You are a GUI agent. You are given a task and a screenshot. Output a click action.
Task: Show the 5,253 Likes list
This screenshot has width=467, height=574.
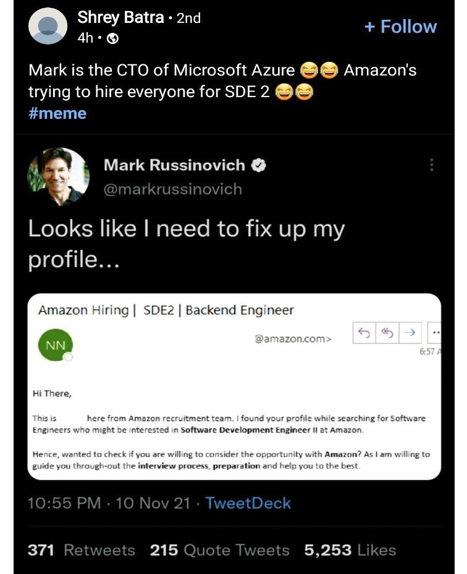tap(350, 550)
